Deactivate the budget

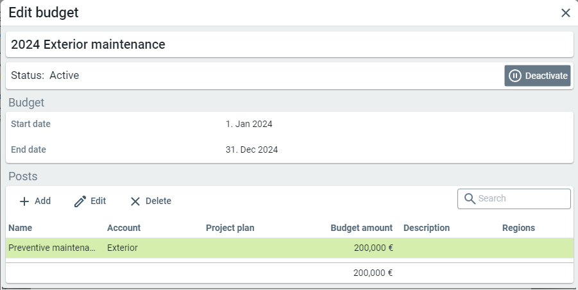537,76
